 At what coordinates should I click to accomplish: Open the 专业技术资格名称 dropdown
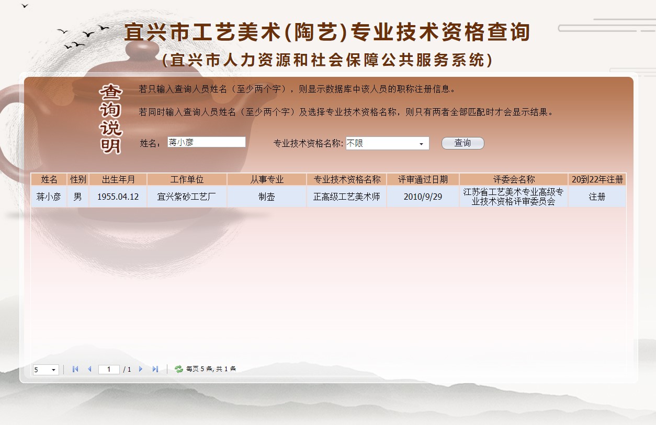[386, 143]
